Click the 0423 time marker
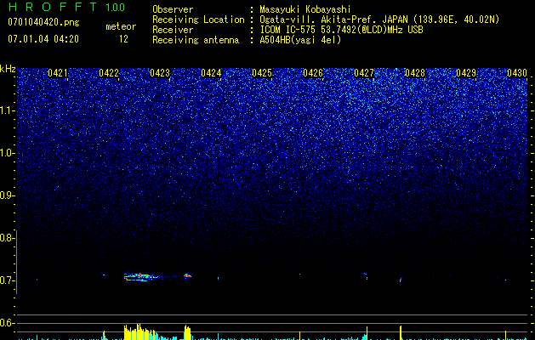Screen dimensions: 535x340 (x=160, y=73)
